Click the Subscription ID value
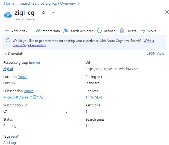The width and height of the screenshot is (169, 145). [35, 111]
